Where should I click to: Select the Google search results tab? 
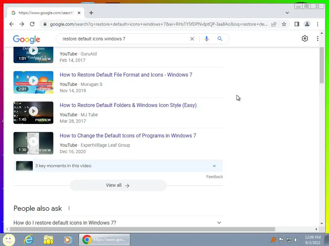pyautogui.click(x=46, y=13)
